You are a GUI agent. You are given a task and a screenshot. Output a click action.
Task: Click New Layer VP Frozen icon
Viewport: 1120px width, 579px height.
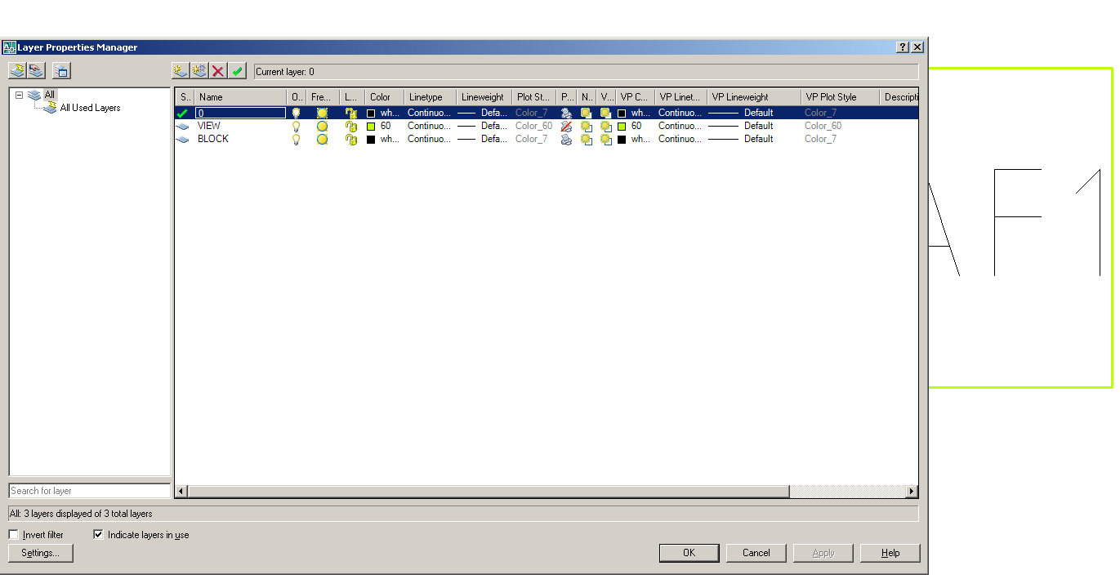click(199, 71)
